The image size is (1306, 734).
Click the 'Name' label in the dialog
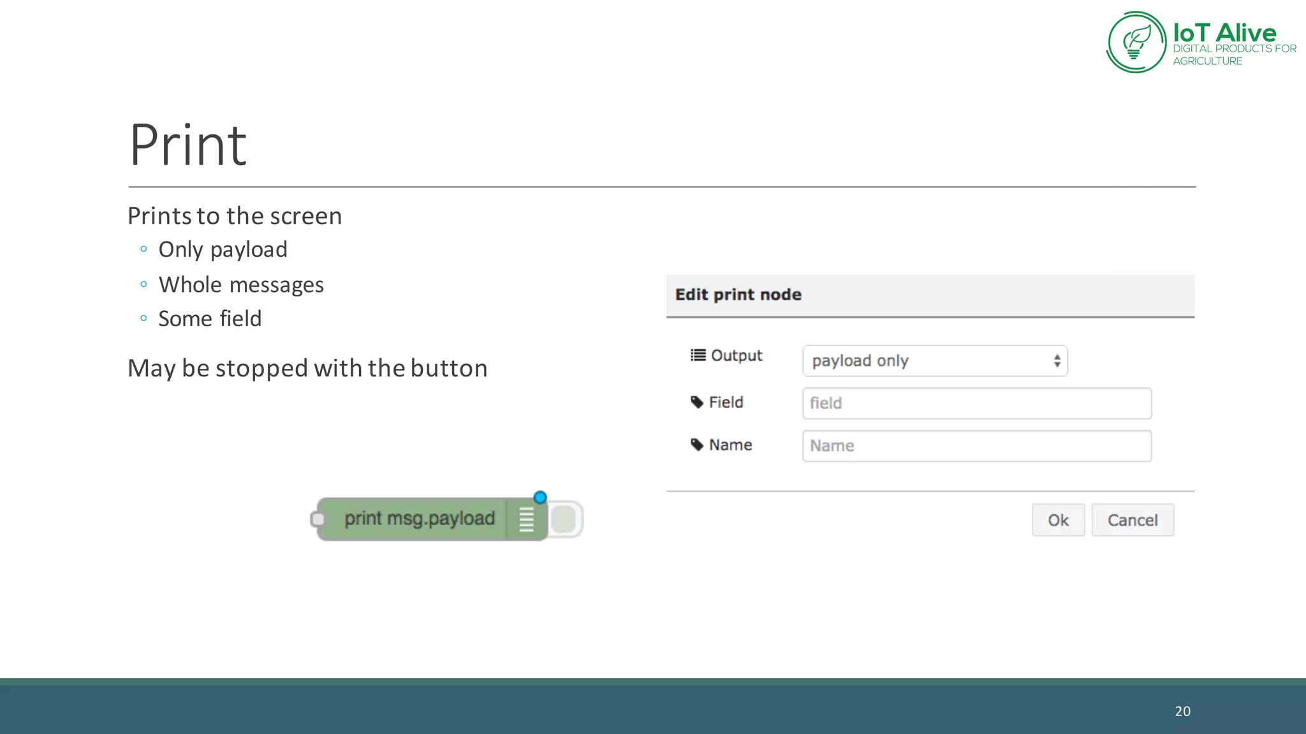pyautogui.click(x=731, y=445)
